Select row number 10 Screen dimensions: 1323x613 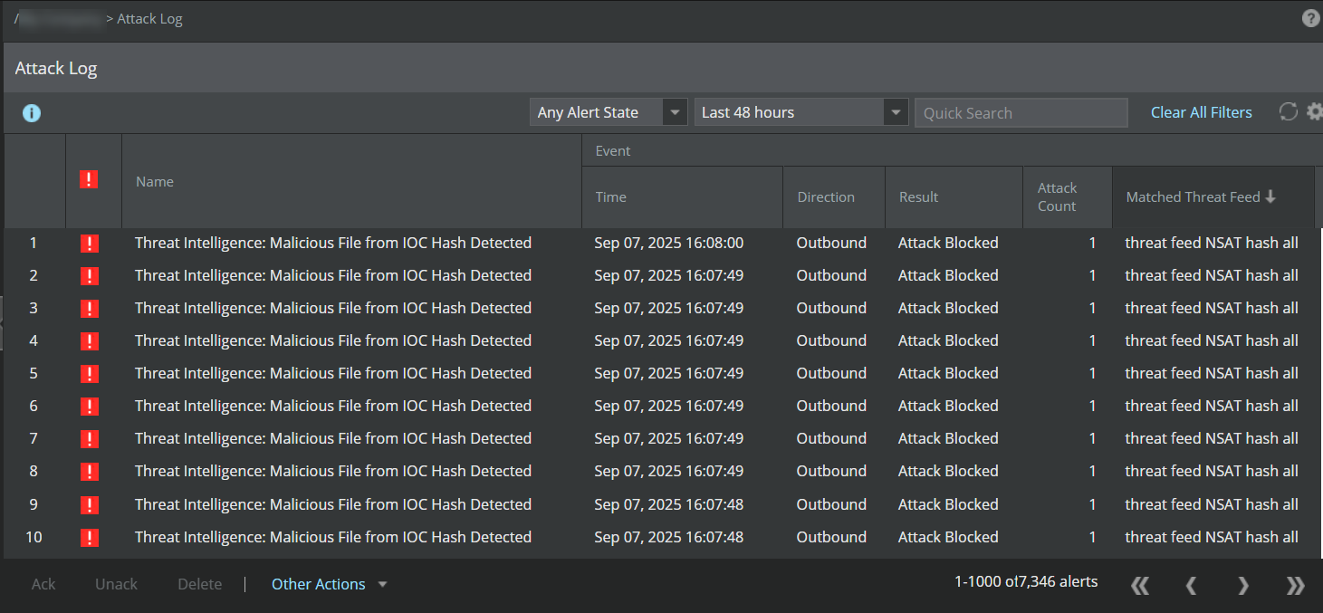coord(34,537)
